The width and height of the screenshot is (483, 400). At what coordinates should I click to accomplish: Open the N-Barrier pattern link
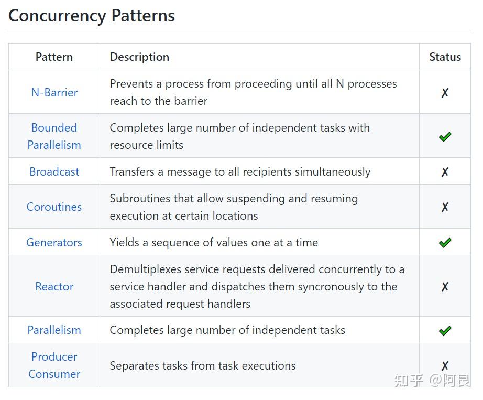[x=54, y=92]
